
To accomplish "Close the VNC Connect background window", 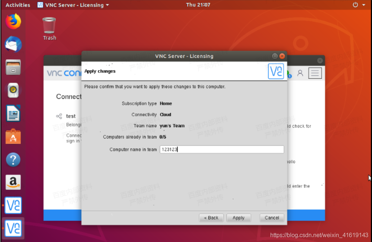I will (x=320, y=60).
